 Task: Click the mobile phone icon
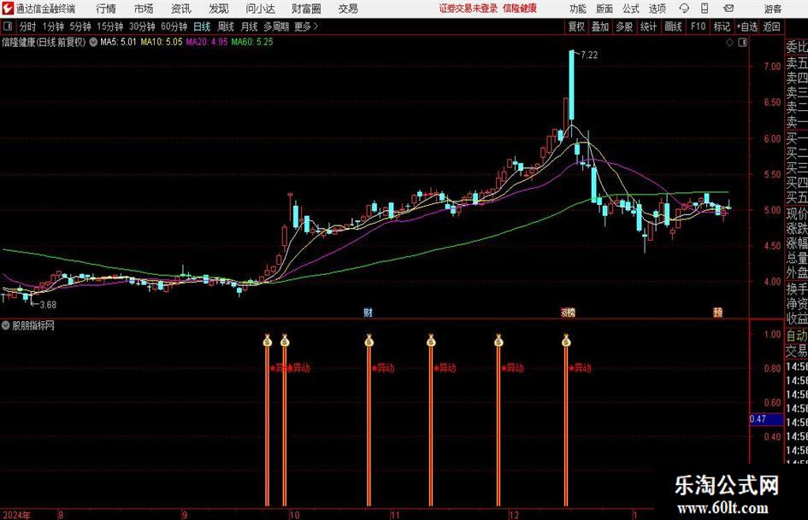(x=705, y=9)
